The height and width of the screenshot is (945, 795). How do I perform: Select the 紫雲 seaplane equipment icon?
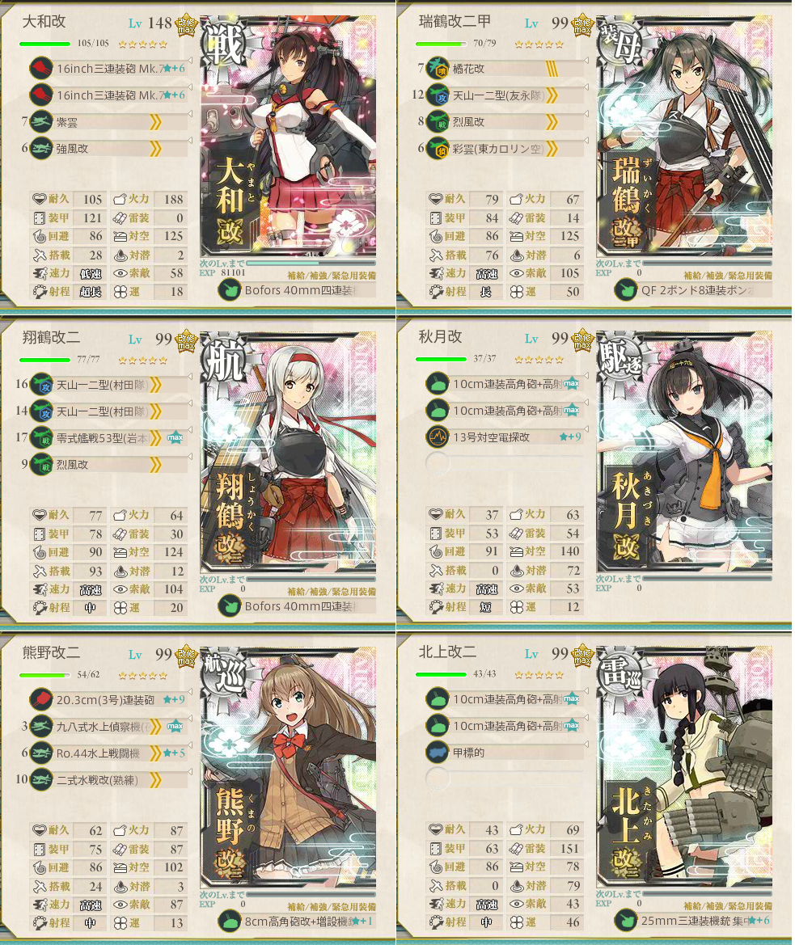click(x=41, y=122)
